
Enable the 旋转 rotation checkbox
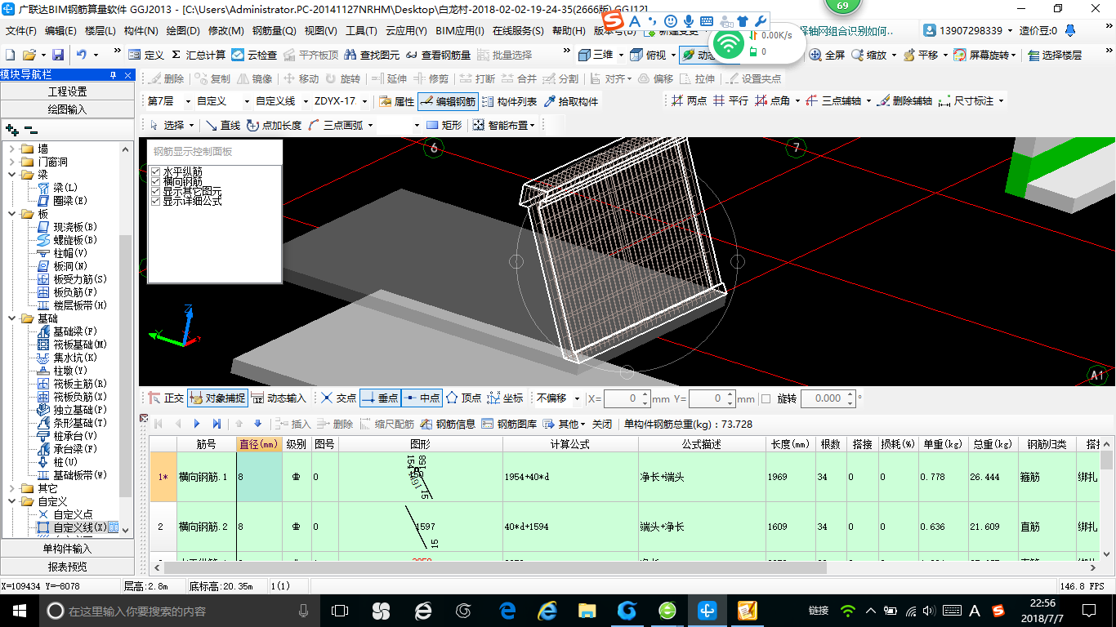pos(766,398)
